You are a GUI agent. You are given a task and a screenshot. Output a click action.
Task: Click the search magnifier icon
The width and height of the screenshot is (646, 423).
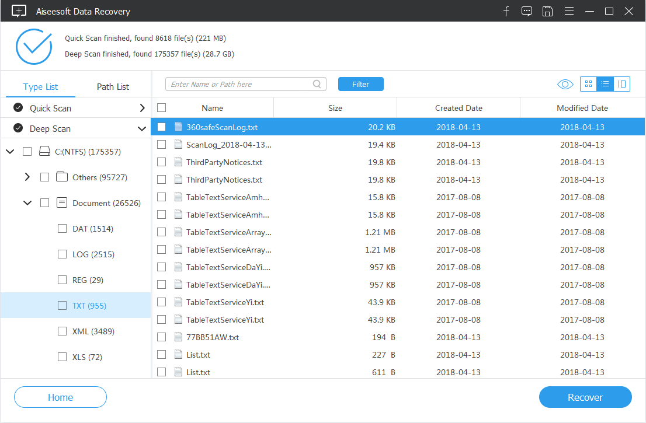pyautogui.click(x=318, y=84)
